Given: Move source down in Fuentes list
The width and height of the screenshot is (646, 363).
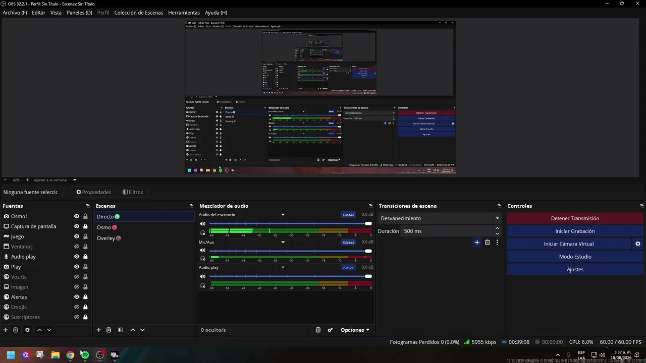Looking at the screenshot, I should 49,330.
